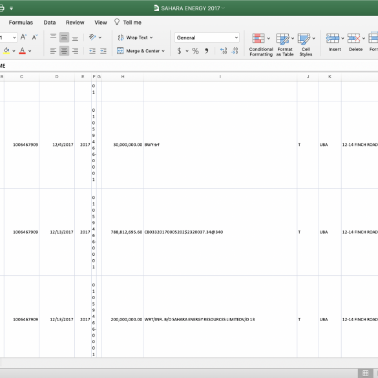Select column K header
This screenshot has height=378, width=378.
(330, 77)
